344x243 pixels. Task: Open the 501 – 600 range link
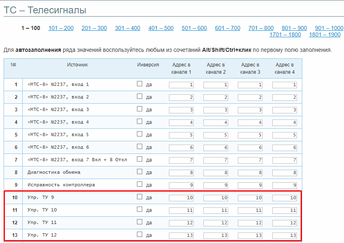click(194, 28)
